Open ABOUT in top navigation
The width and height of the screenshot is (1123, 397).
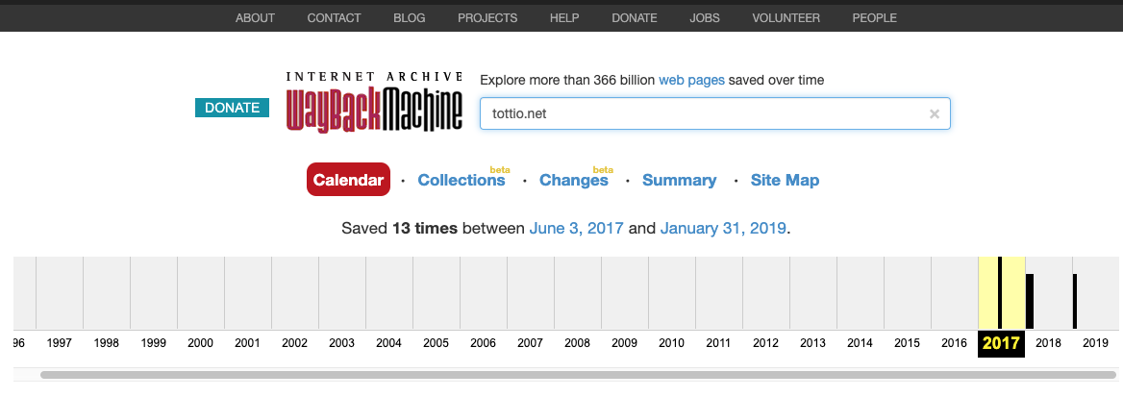point(255,18)
